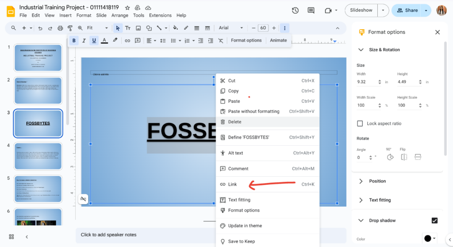Open the Extensions menu
Image resolution: width=453 pixels, height=247 pixels.
pos(160,15)
